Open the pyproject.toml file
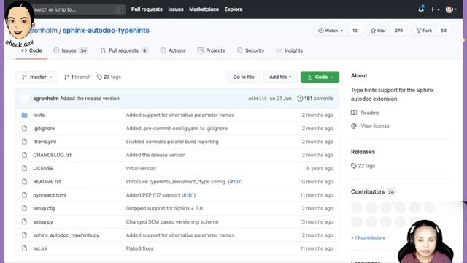The image size is (467, 263). pyautogui.click(x=50, y=195)
